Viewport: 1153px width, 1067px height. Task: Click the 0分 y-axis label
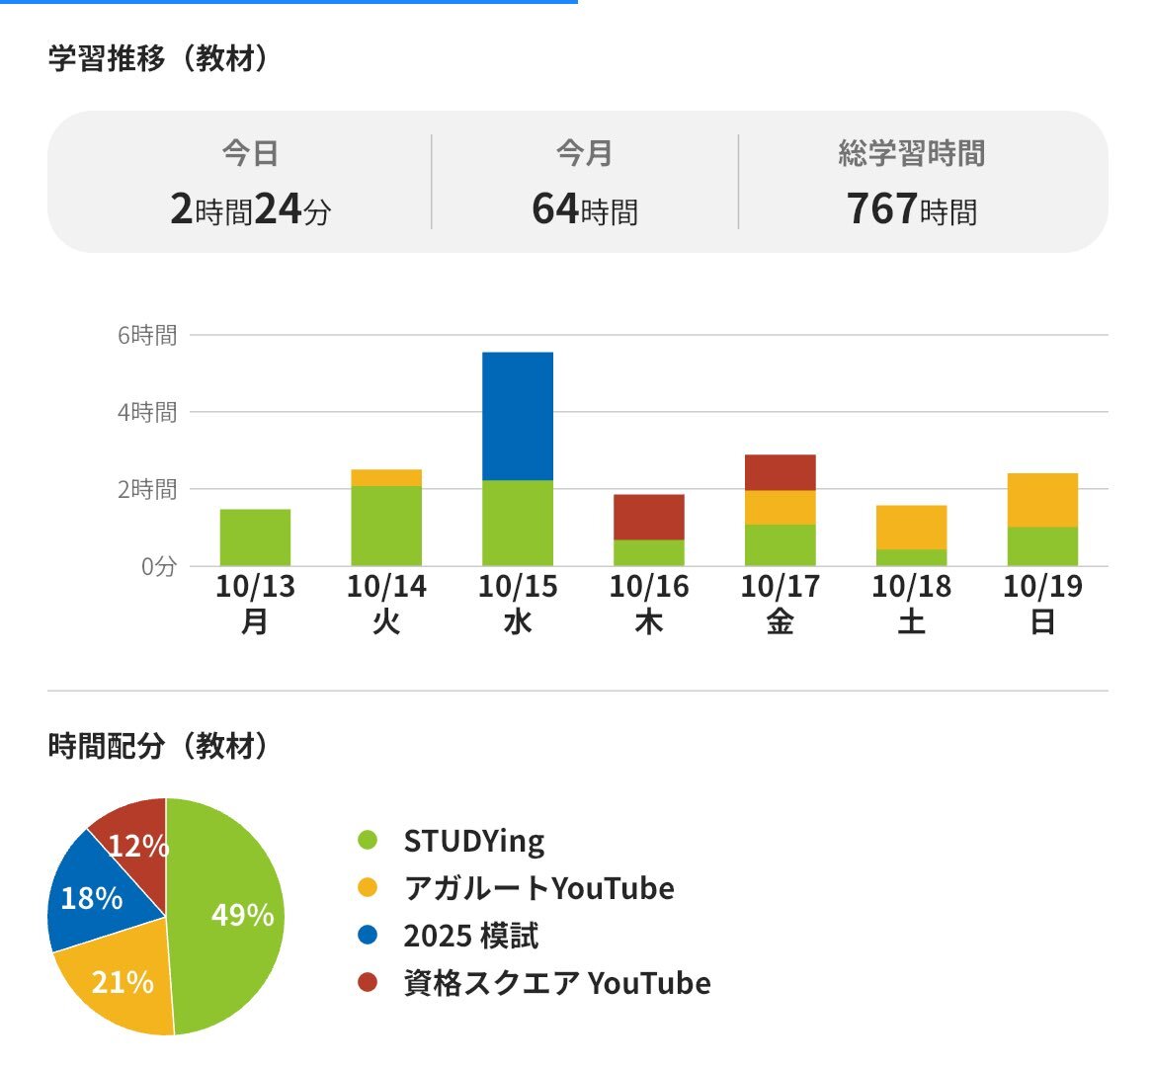click(159, 566)
